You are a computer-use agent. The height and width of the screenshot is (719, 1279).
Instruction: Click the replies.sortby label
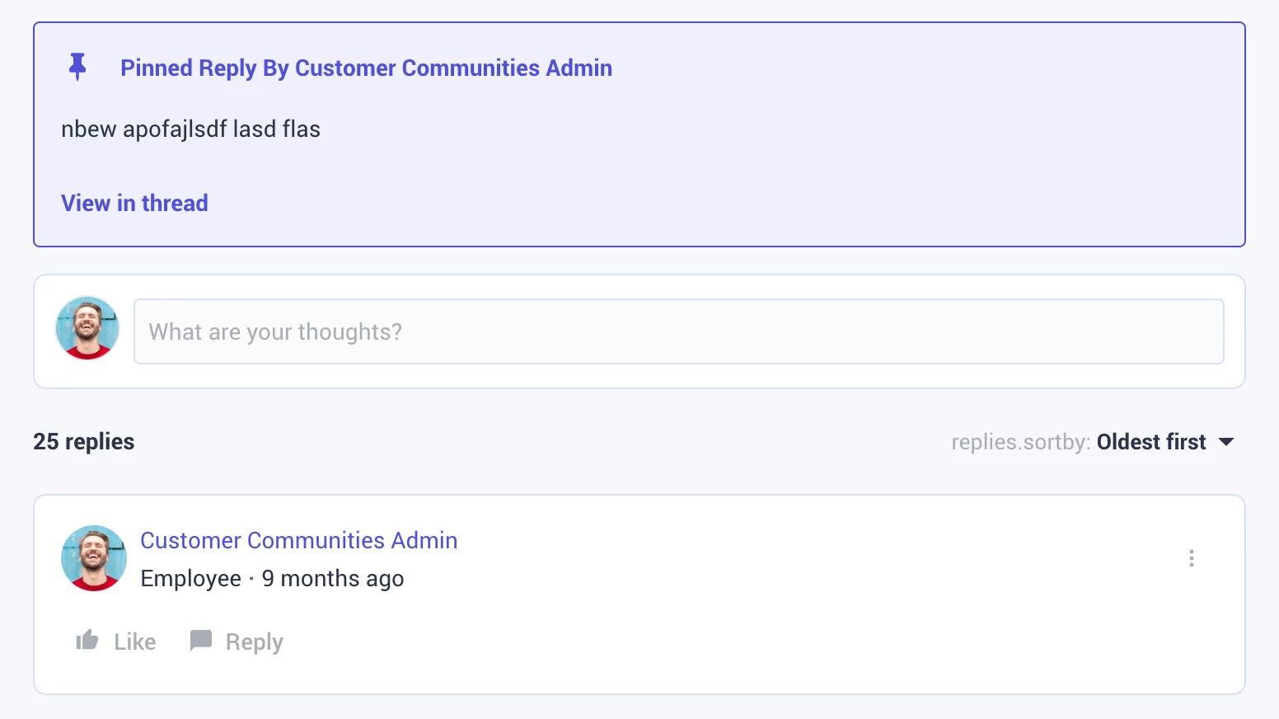coord(1020,442)
